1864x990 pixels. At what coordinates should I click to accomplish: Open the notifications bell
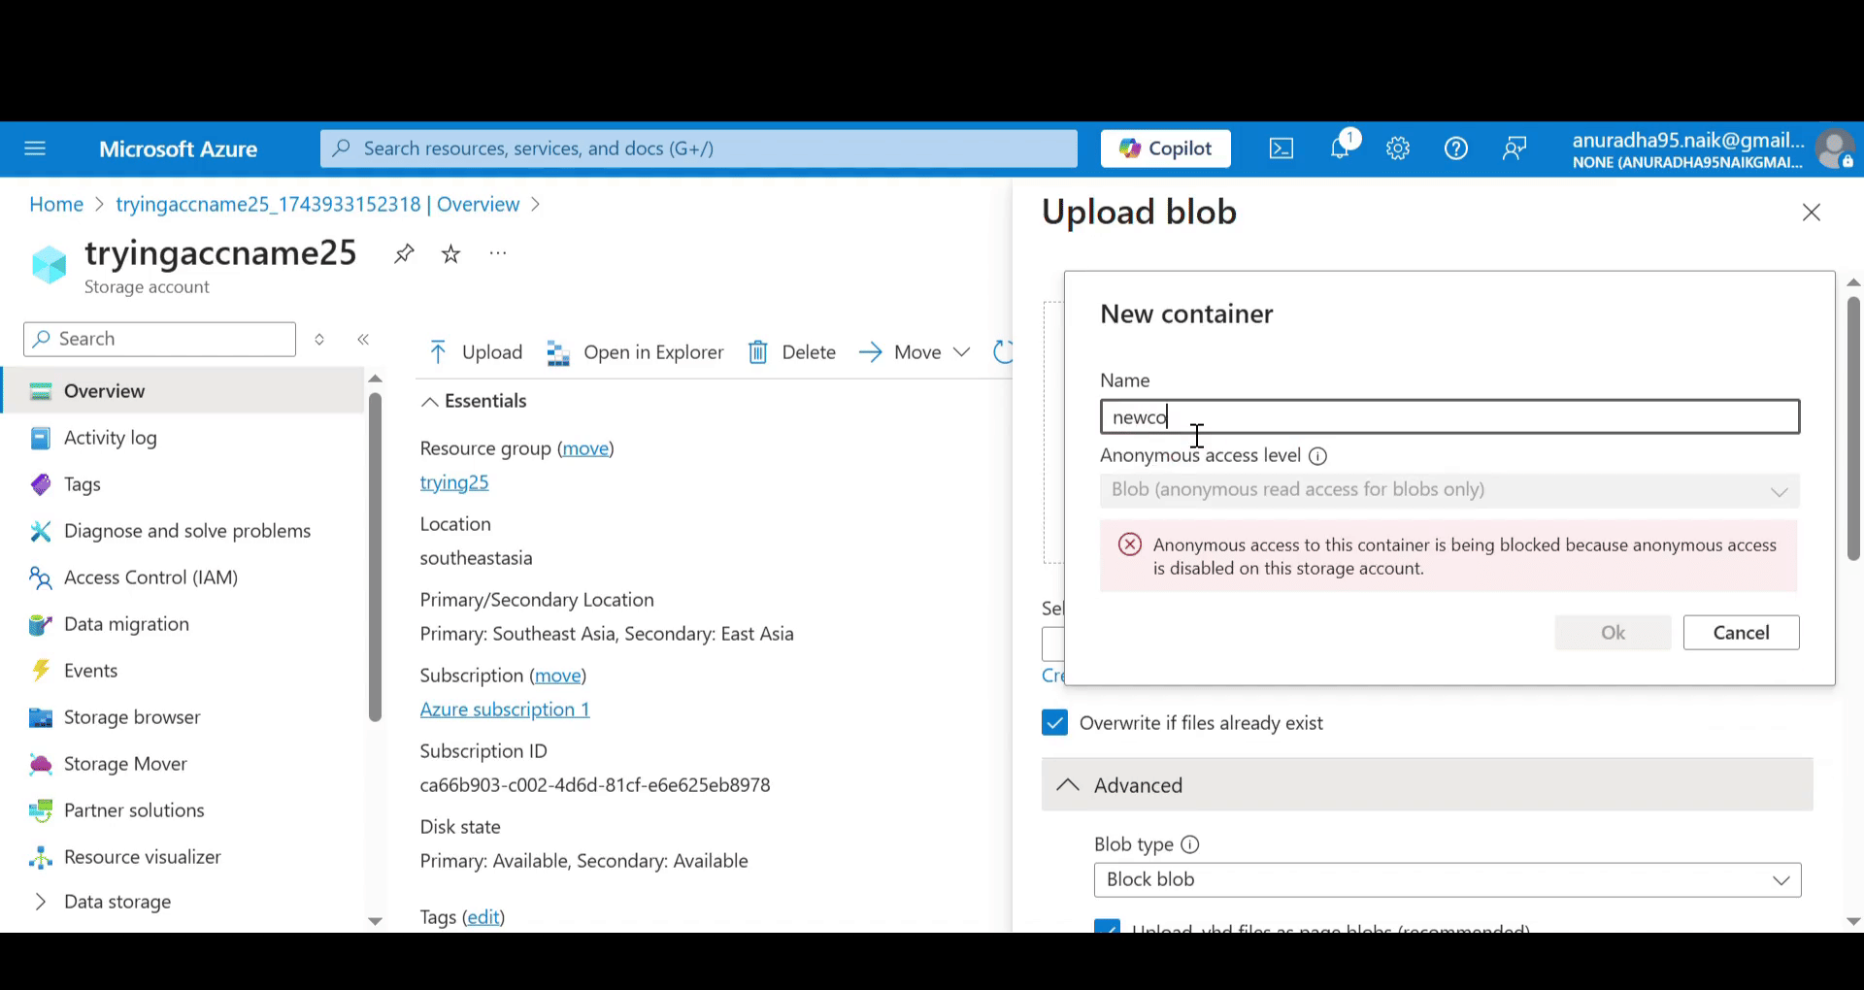tap(1341, 148)
